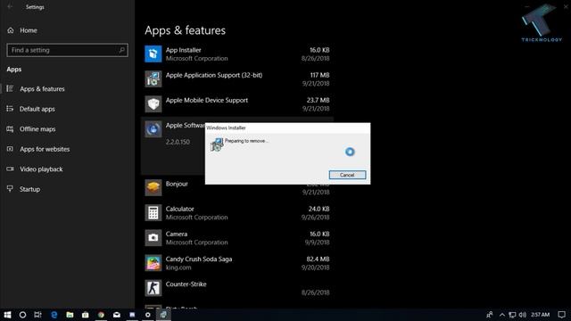
Task: Select the Calculator entry text
Action: click(179, 209)
